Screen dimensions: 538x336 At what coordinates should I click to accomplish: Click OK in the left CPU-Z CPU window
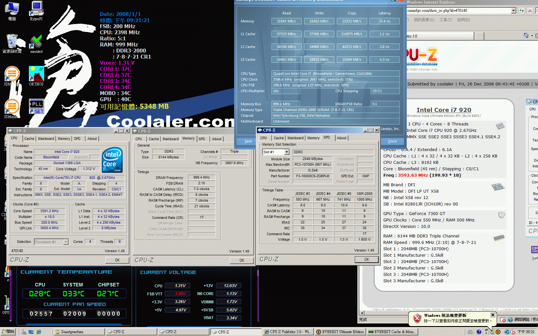118,260
